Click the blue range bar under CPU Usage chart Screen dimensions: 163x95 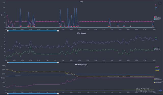click(x=33, y=62)
